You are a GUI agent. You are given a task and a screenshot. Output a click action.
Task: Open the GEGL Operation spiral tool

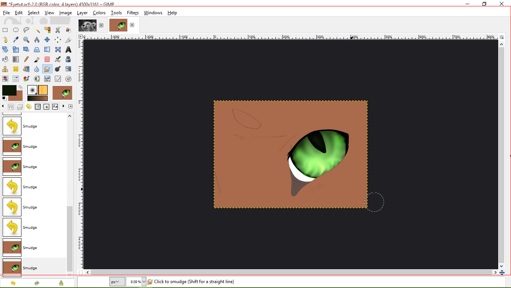[68, 79]
